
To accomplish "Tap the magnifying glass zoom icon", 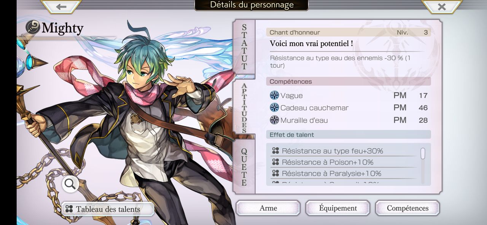I will (x=70, y=184).
